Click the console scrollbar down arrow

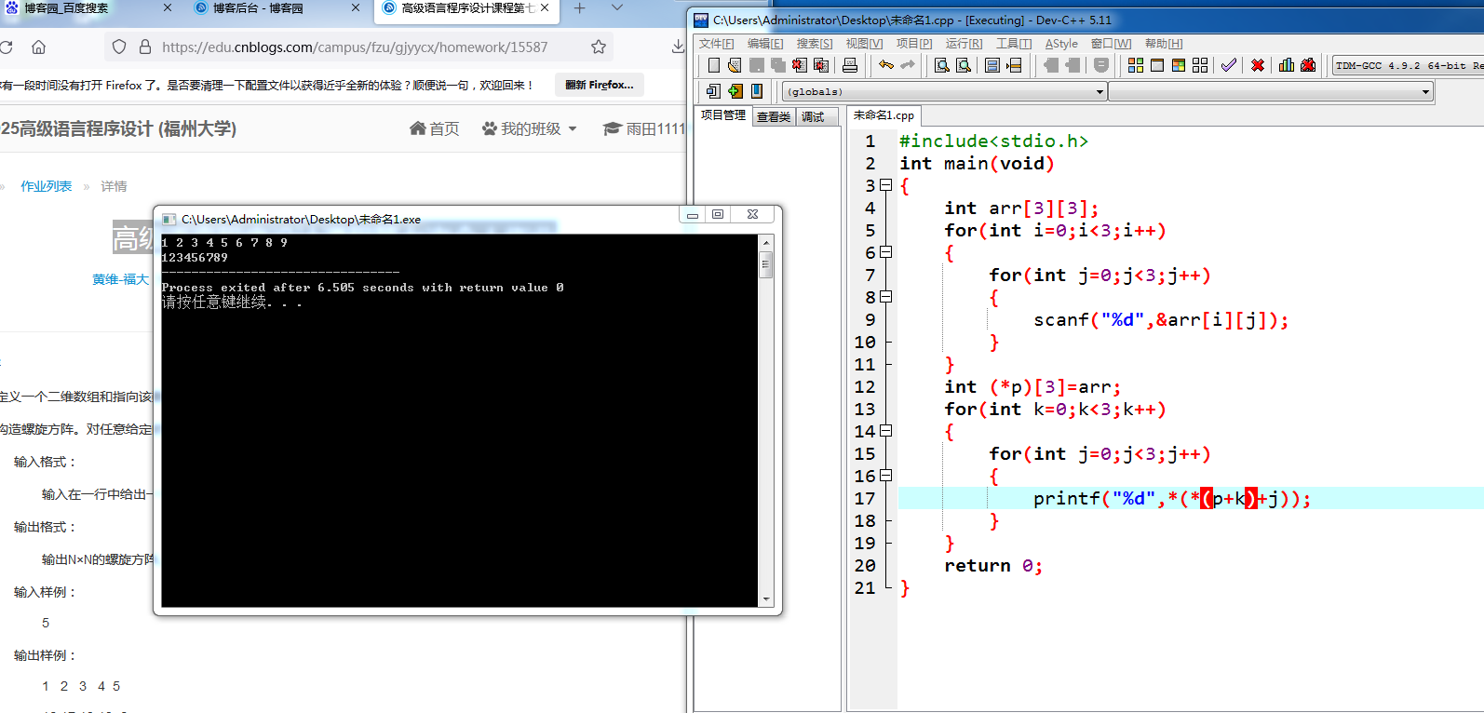pyautogui.click(x=766, y=600)
